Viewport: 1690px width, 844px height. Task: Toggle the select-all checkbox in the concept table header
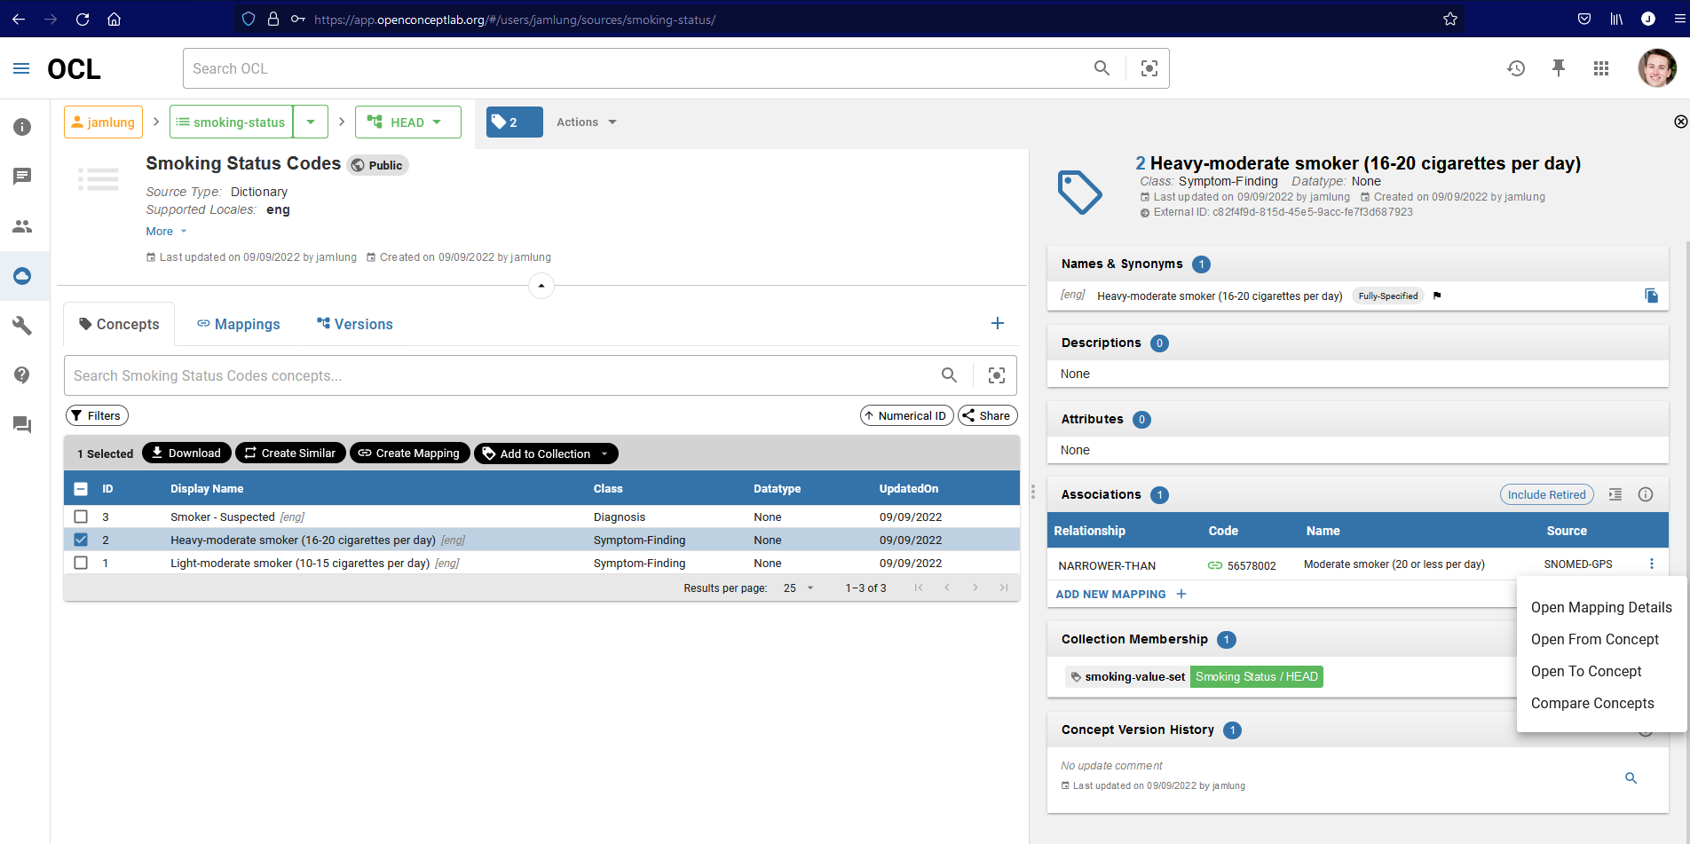(81, 488)
